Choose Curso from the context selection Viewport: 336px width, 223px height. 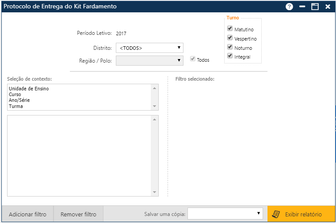tap(15, 94)
